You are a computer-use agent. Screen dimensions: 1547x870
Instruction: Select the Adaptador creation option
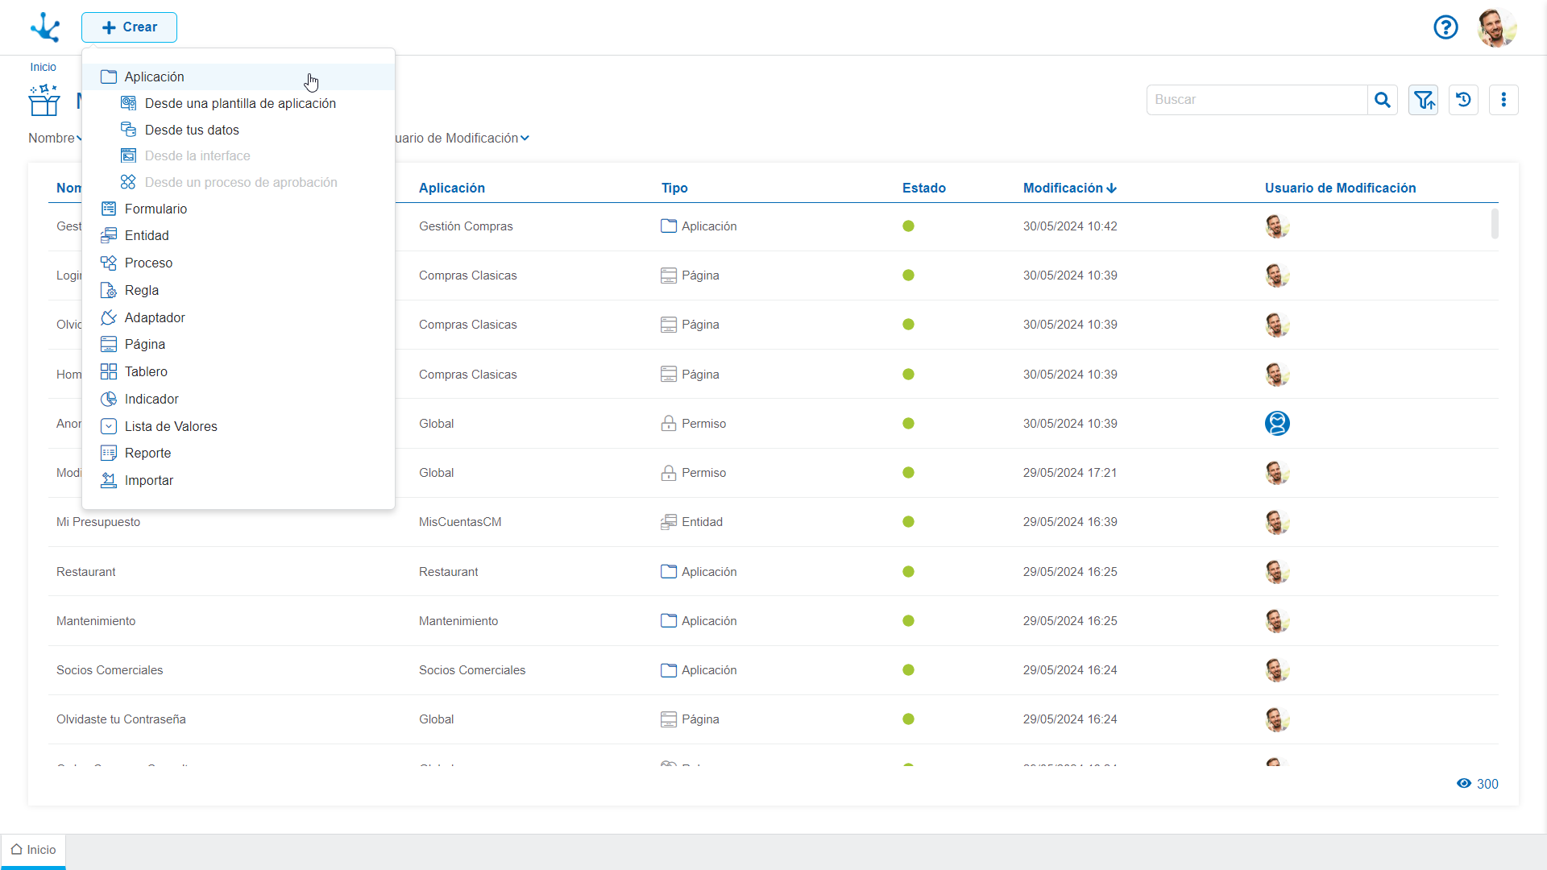154,317
